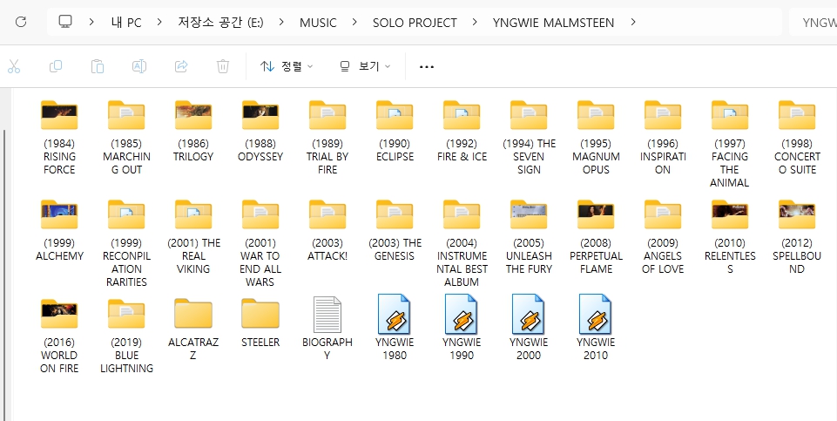The height and width of the screenshot is (421, 837).
Task: Select the (2003) ATTACK! folder
Action: pyautogui.click(x=327, y=230)
